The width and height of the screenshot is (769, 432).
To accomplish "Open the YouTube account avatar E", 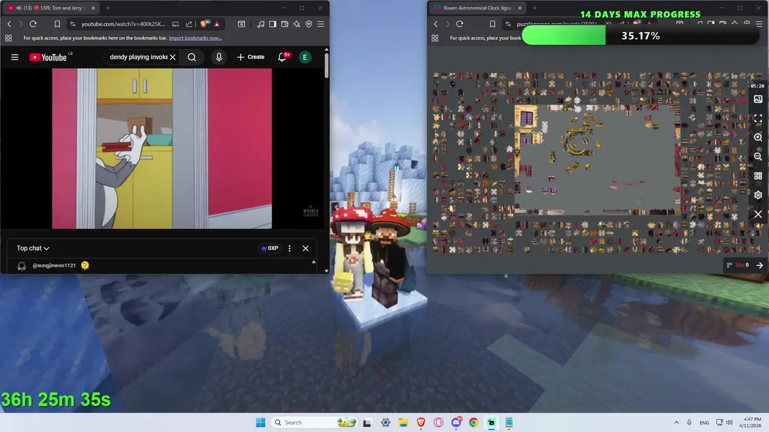I will click(x=305, y=57).
